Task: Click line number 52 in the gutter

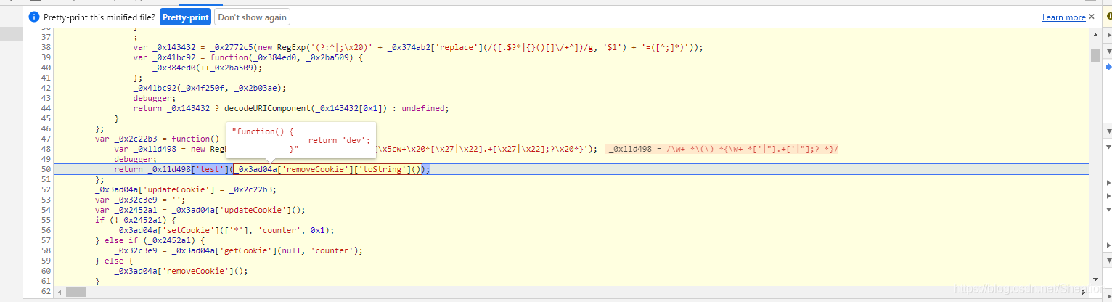Action: click(46, 189)
